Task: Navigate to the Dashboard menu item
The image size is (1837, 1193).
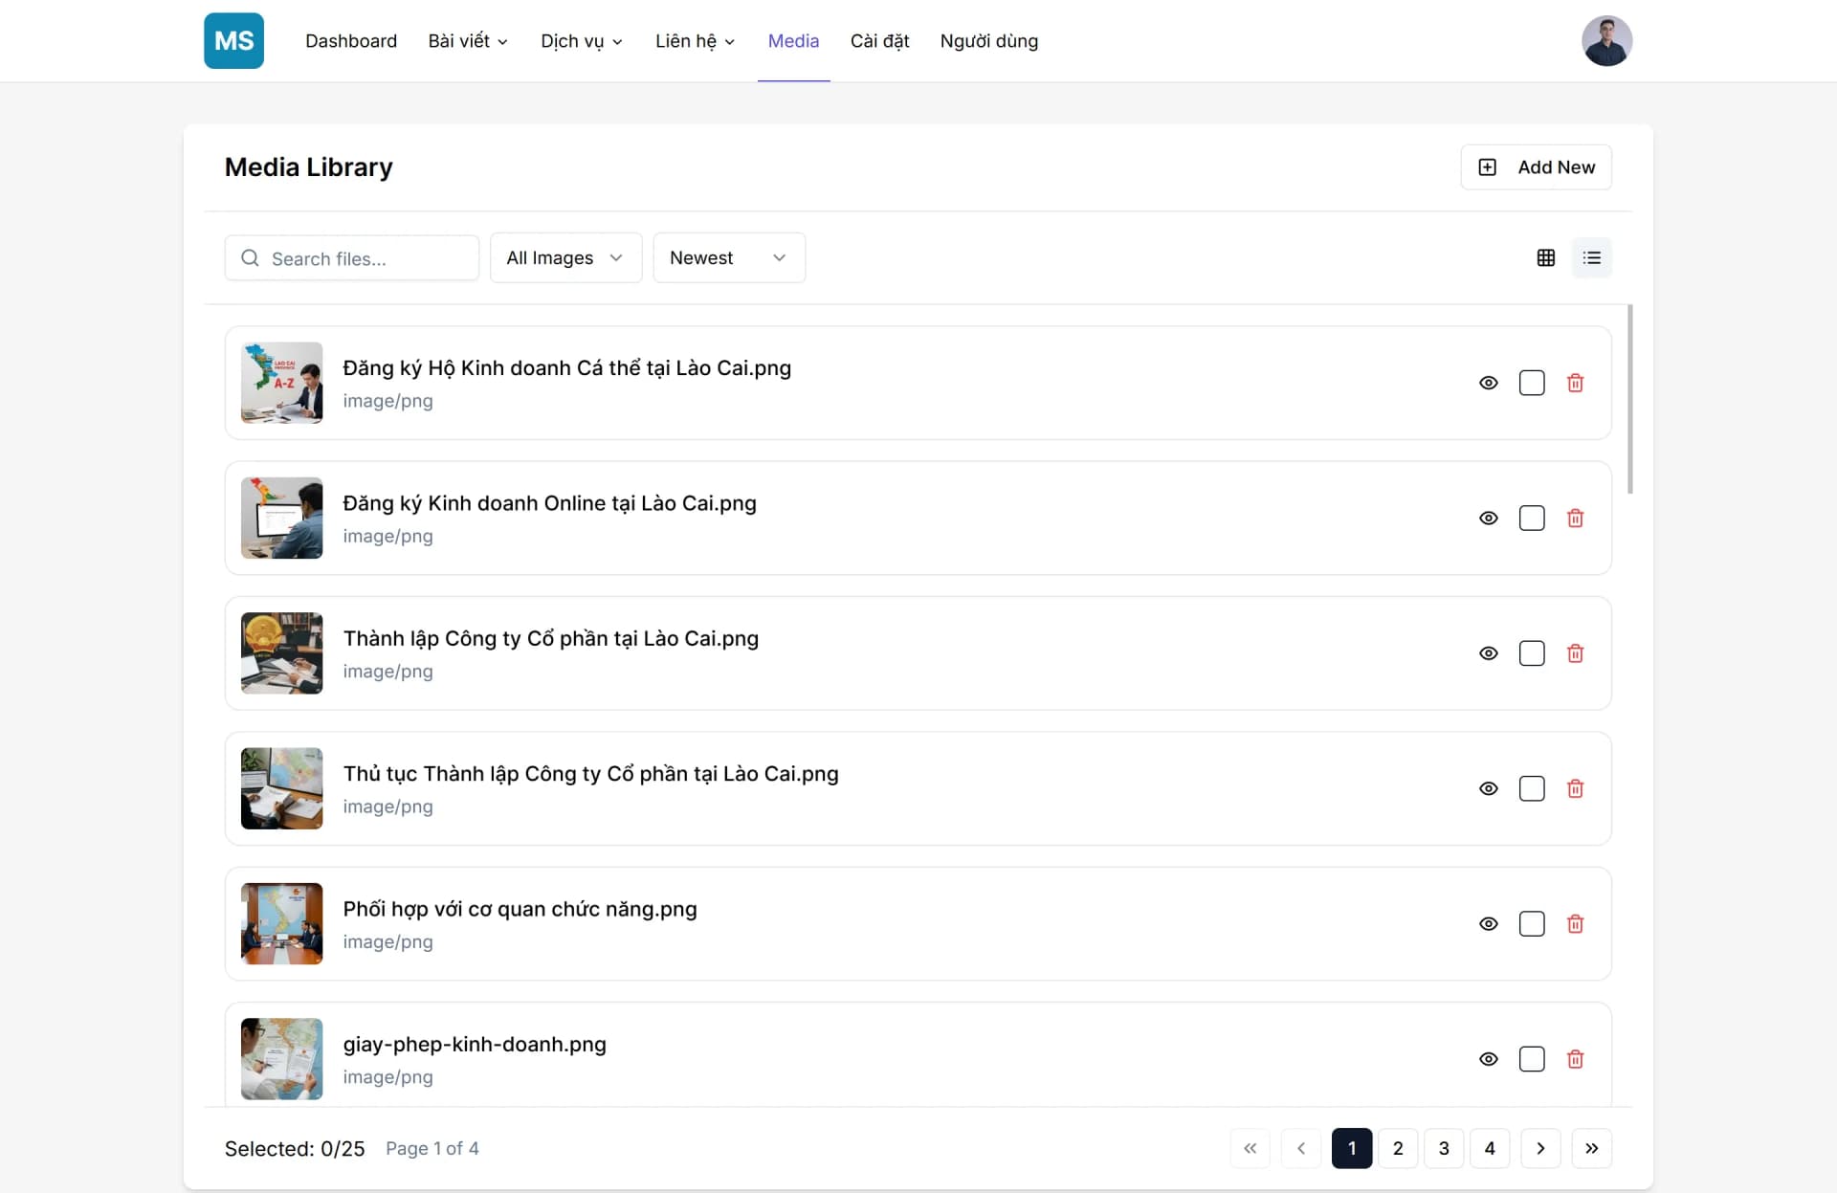Action: click(351, 40)
